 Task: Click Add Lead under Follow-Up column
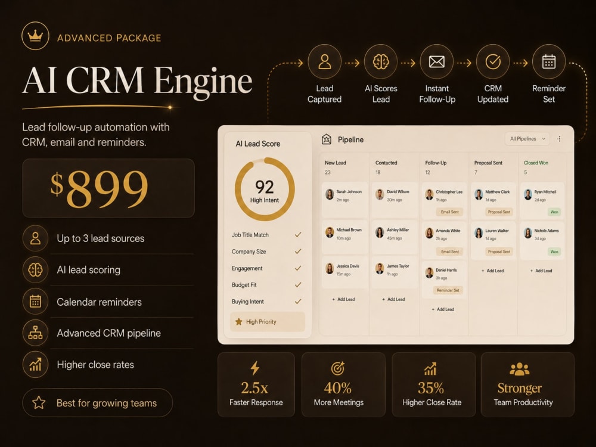(443, 309)
